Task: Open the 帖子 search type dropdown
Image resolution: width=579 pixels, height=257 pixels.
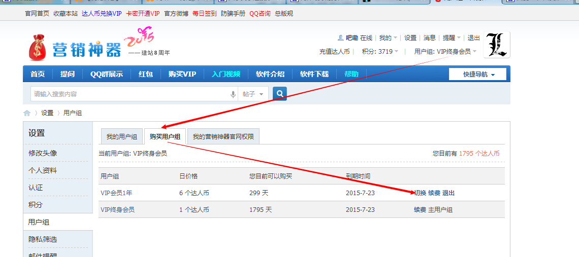Action: pyautogui.click(x=253, y=94)
